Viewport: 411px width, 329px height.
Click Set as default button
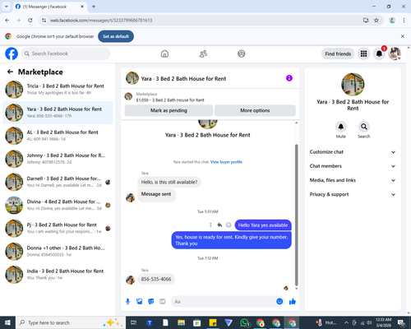(116, 36)
